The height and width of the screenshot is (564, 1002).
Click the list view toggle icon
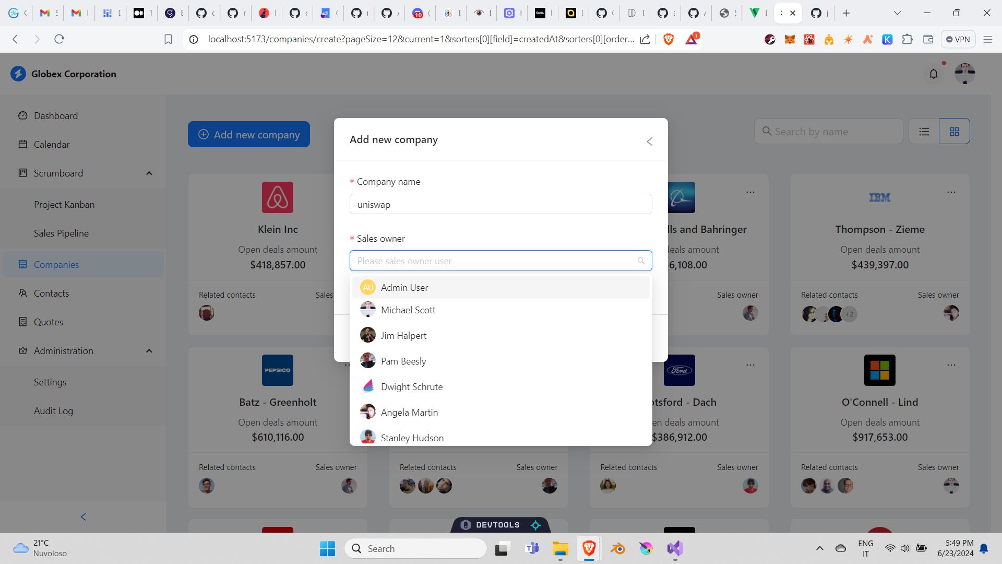[924, 131]
